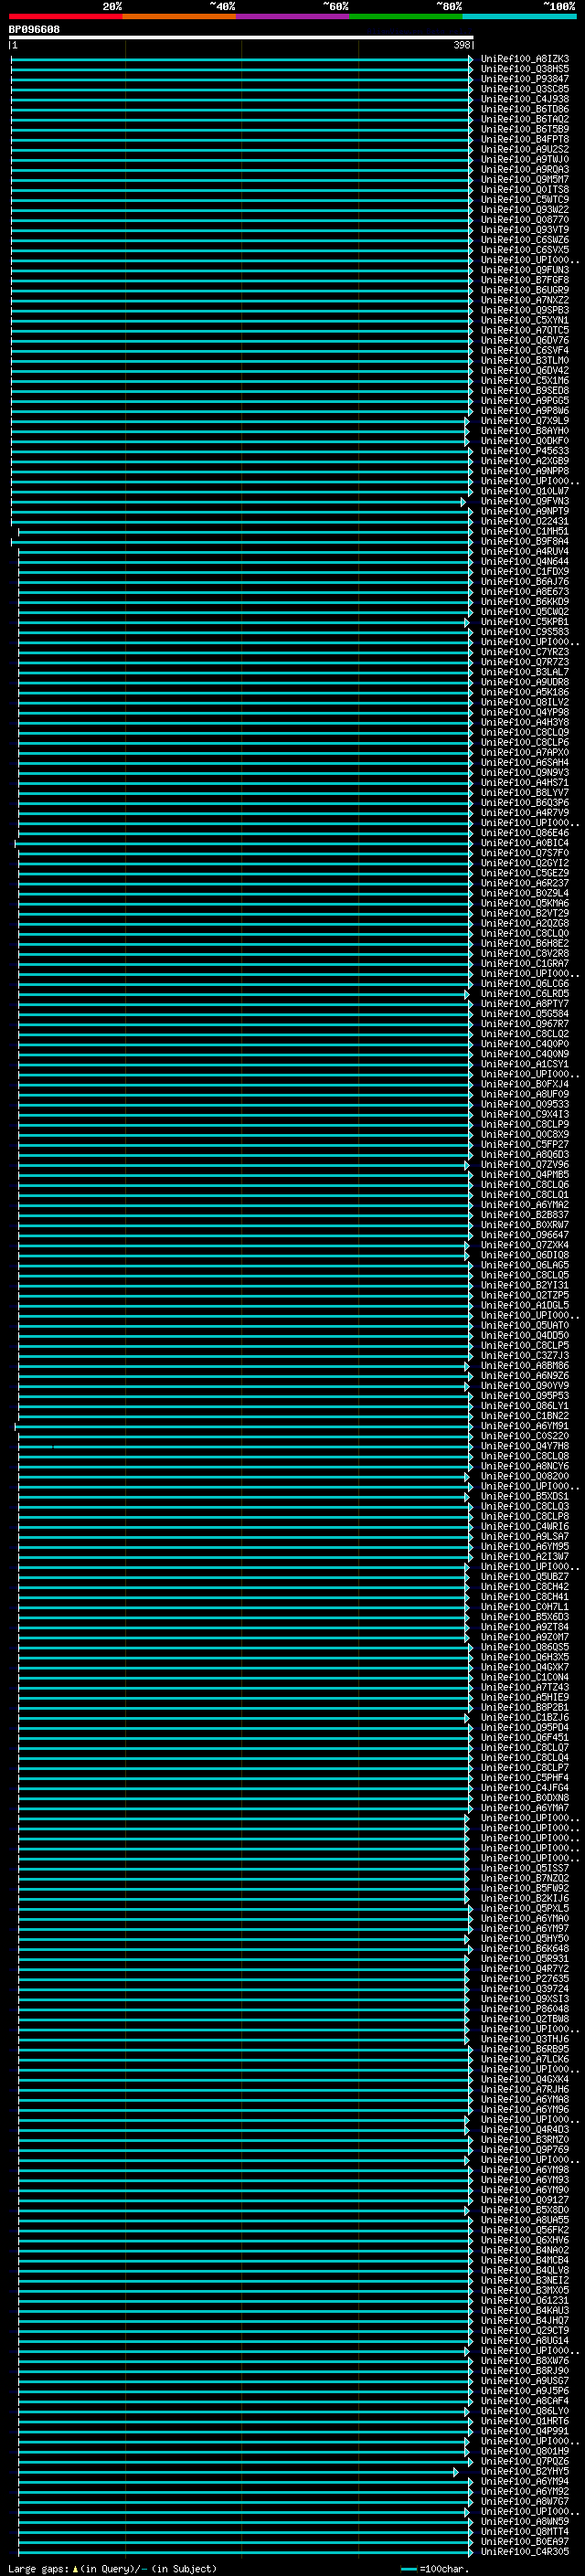Click hit label UniRef100_A8BM86

point(525,1366)
